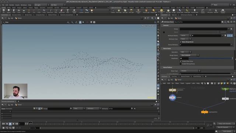Add an Area Light from the shelf

(131, 11)
